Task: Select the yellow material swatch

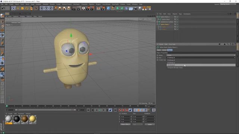Action: pyautogui.click(x=32, y=119)
